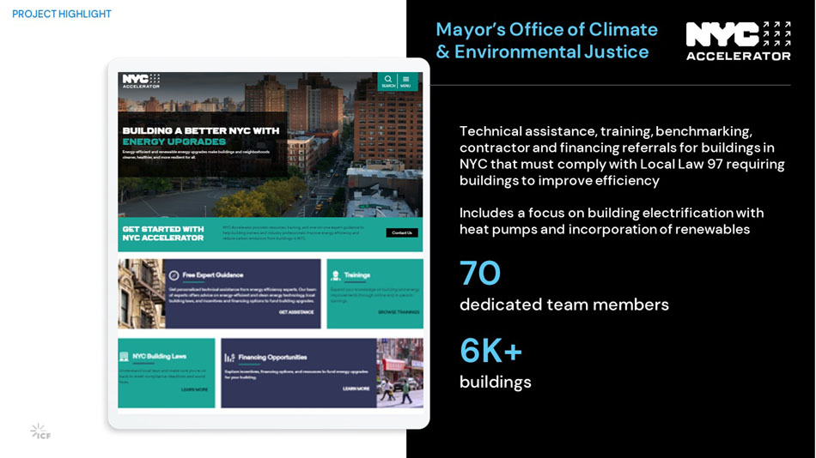816x458 pixels.
Task: Open the hamburger Menu icon
Action: pos(406,80)
